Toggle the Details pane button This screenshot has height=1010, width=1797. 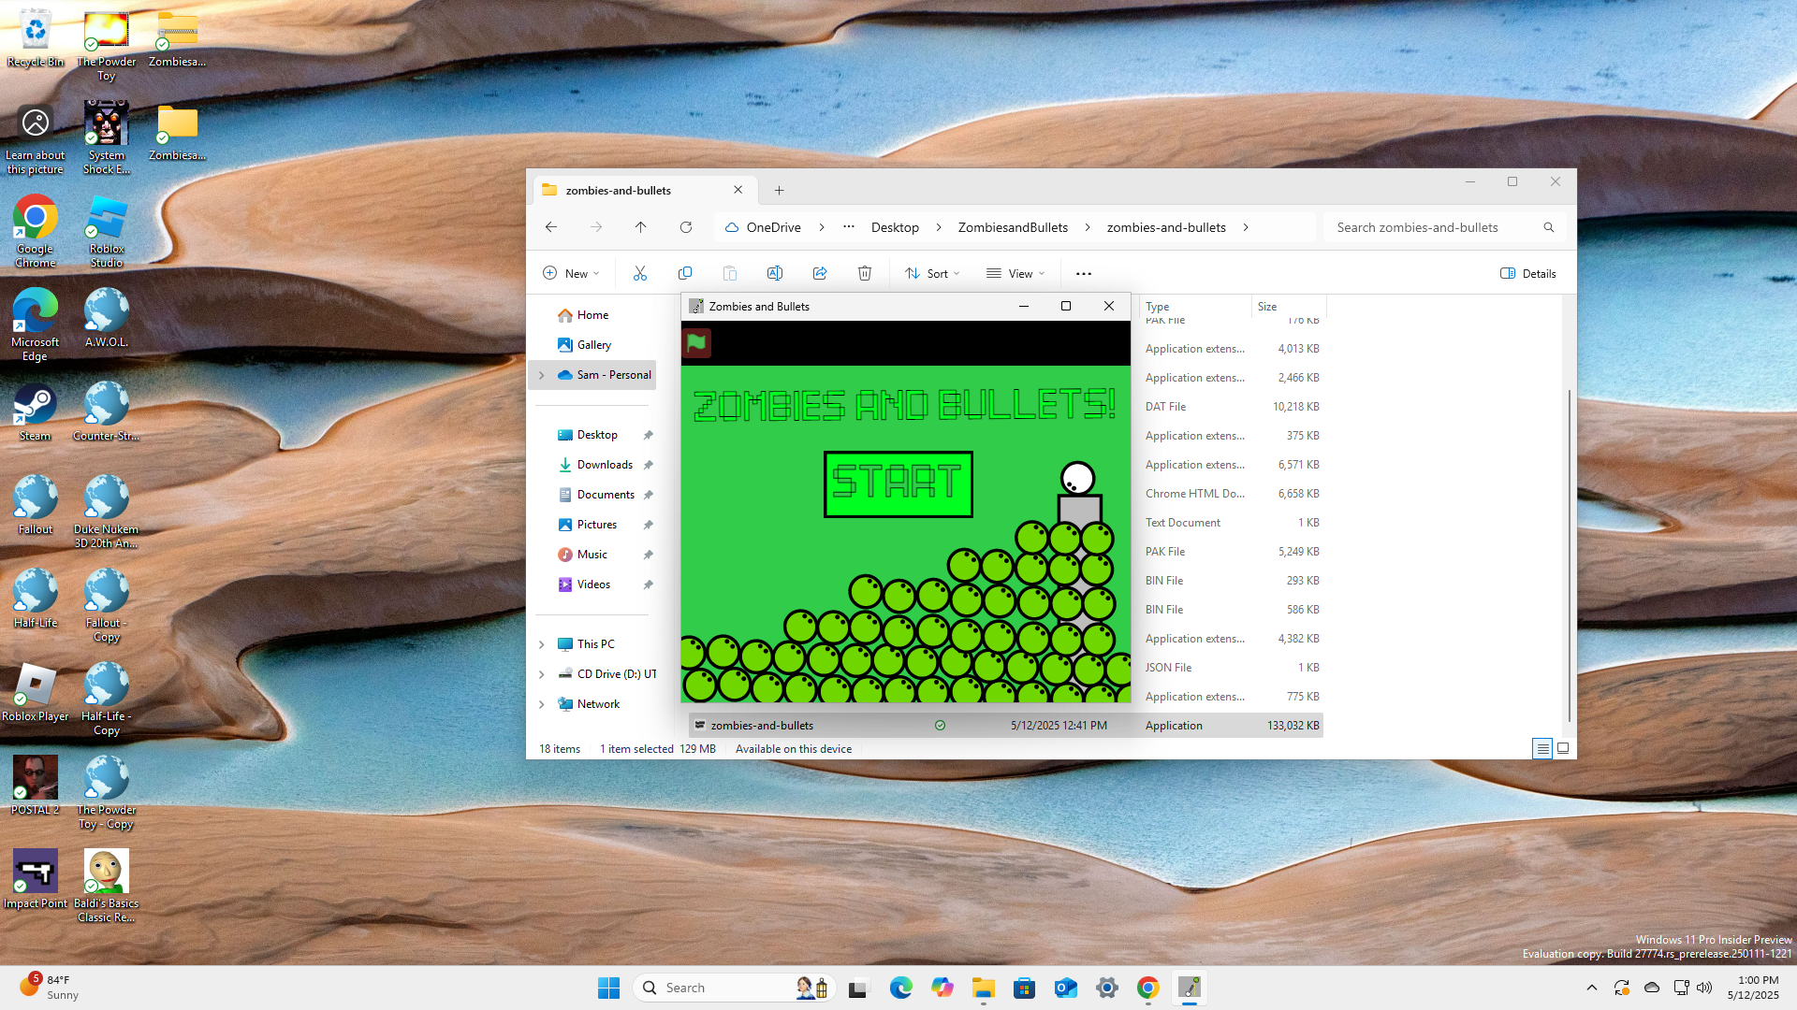pyautogui.click(x=1528, y=273)
